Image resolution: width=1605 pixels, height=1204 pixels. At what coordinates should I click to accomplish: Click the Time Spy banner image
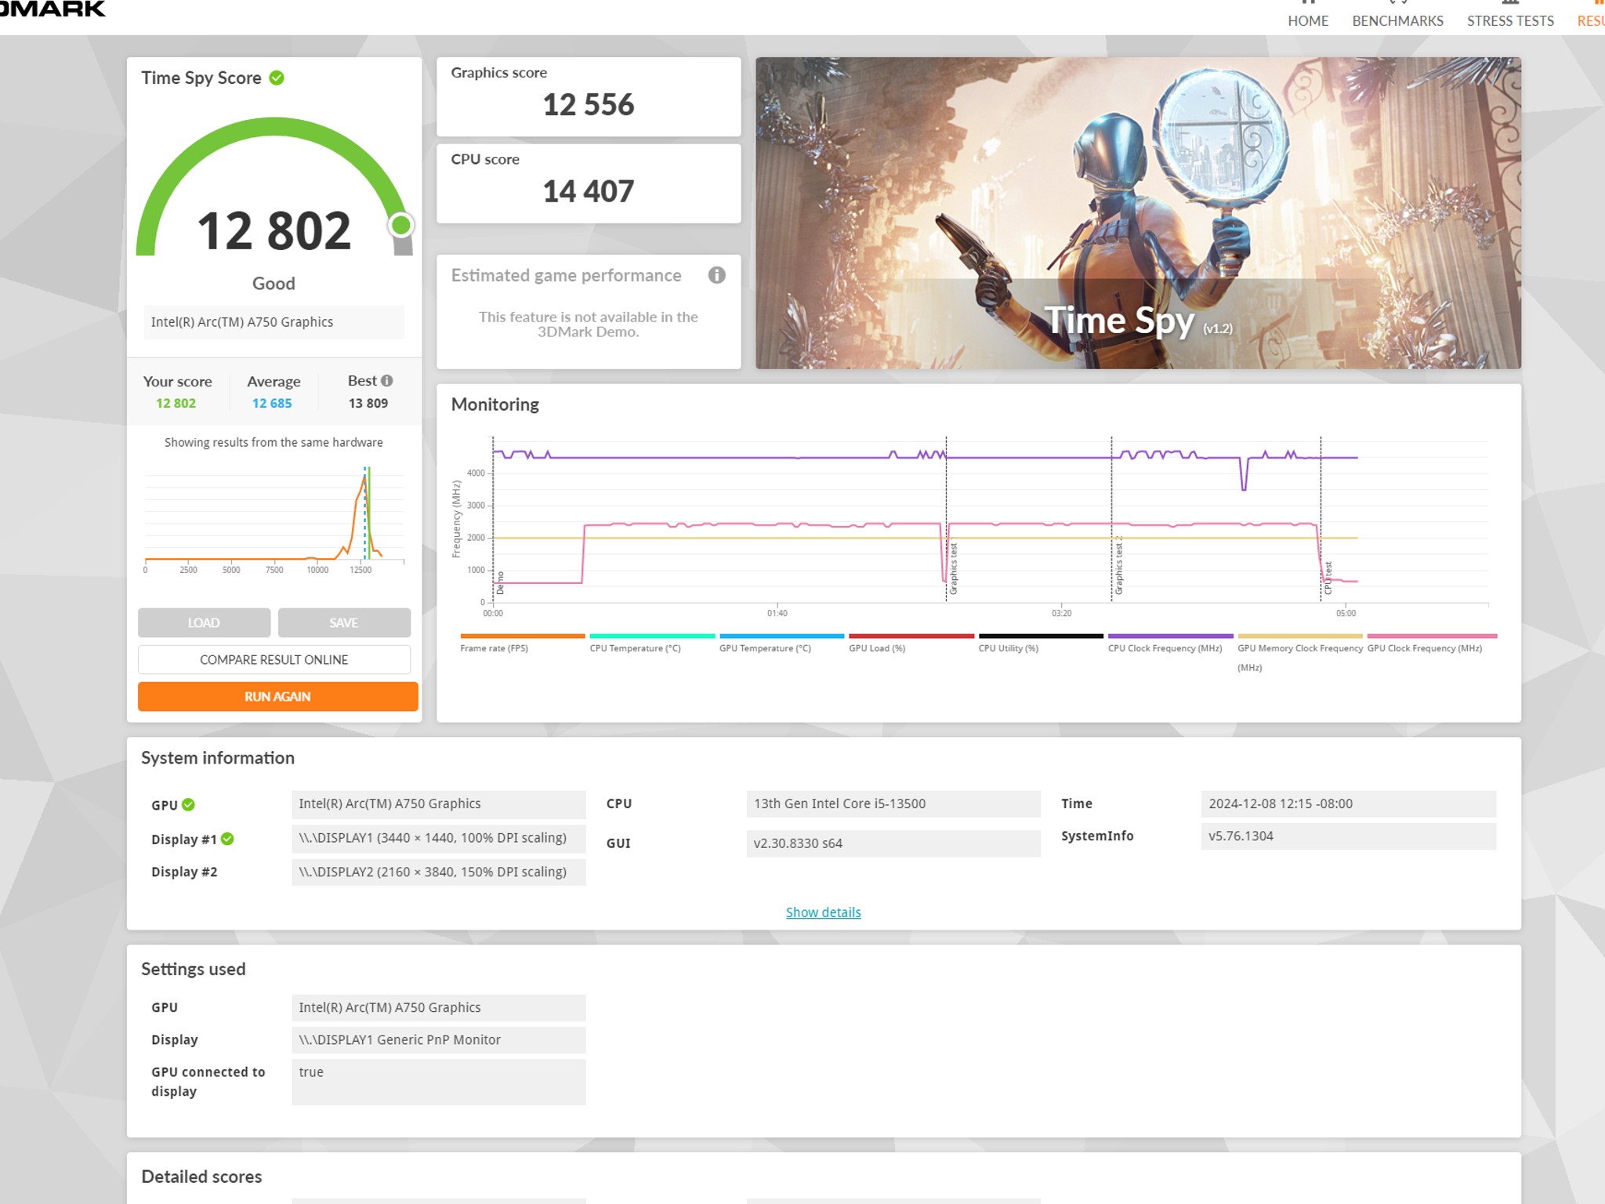1138,212
